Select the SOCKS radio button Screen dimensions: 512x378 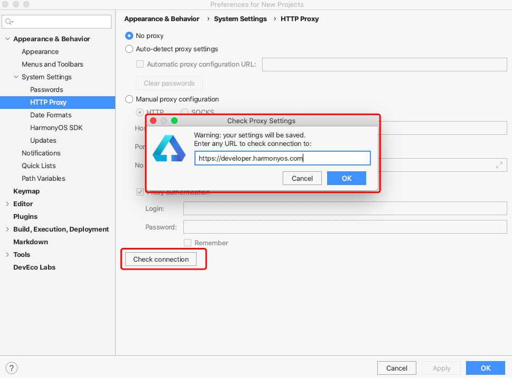[x=184, y=112]
